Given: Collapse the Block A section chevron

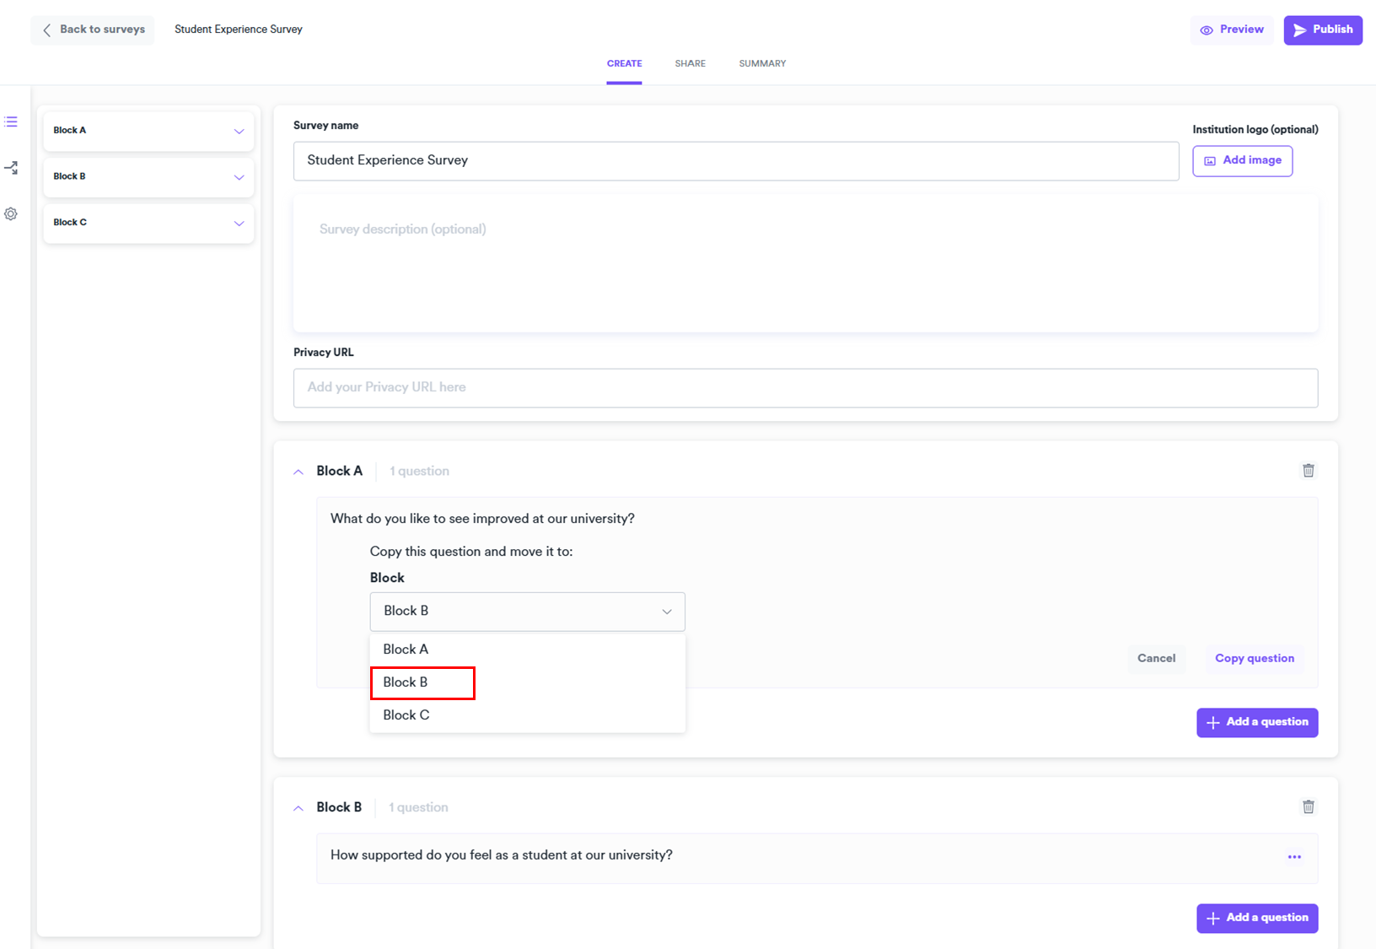Looking at the screenshot, I should tap(298, 472).
